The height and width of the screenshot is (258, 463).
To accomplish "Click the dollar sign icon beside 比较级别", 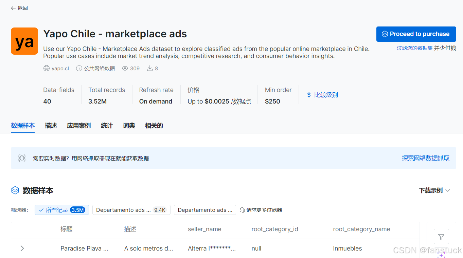I will click(309, 95).
